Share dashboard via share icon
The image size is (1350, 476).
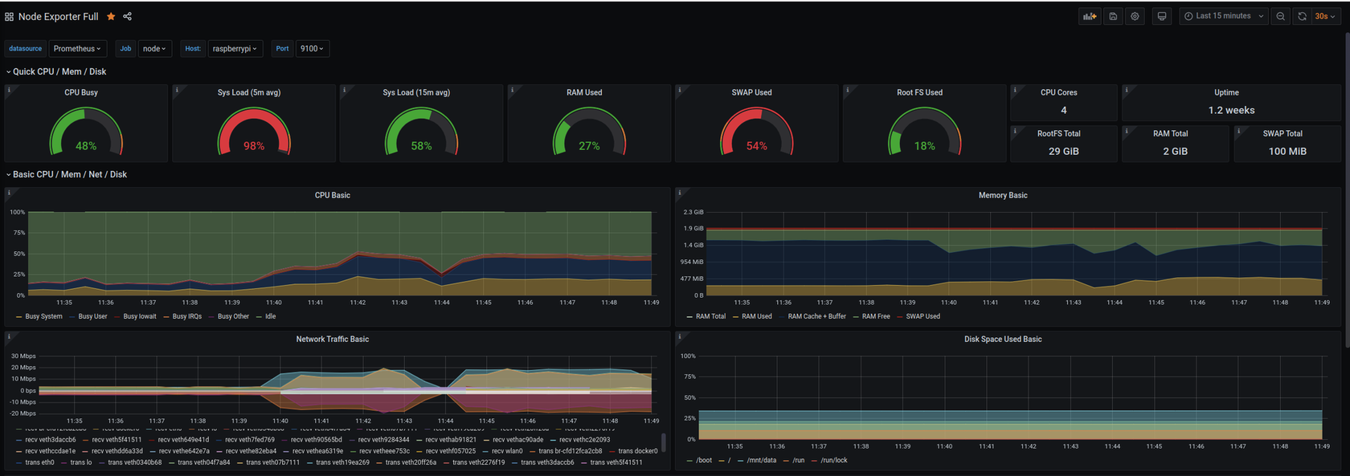point(127,16)
